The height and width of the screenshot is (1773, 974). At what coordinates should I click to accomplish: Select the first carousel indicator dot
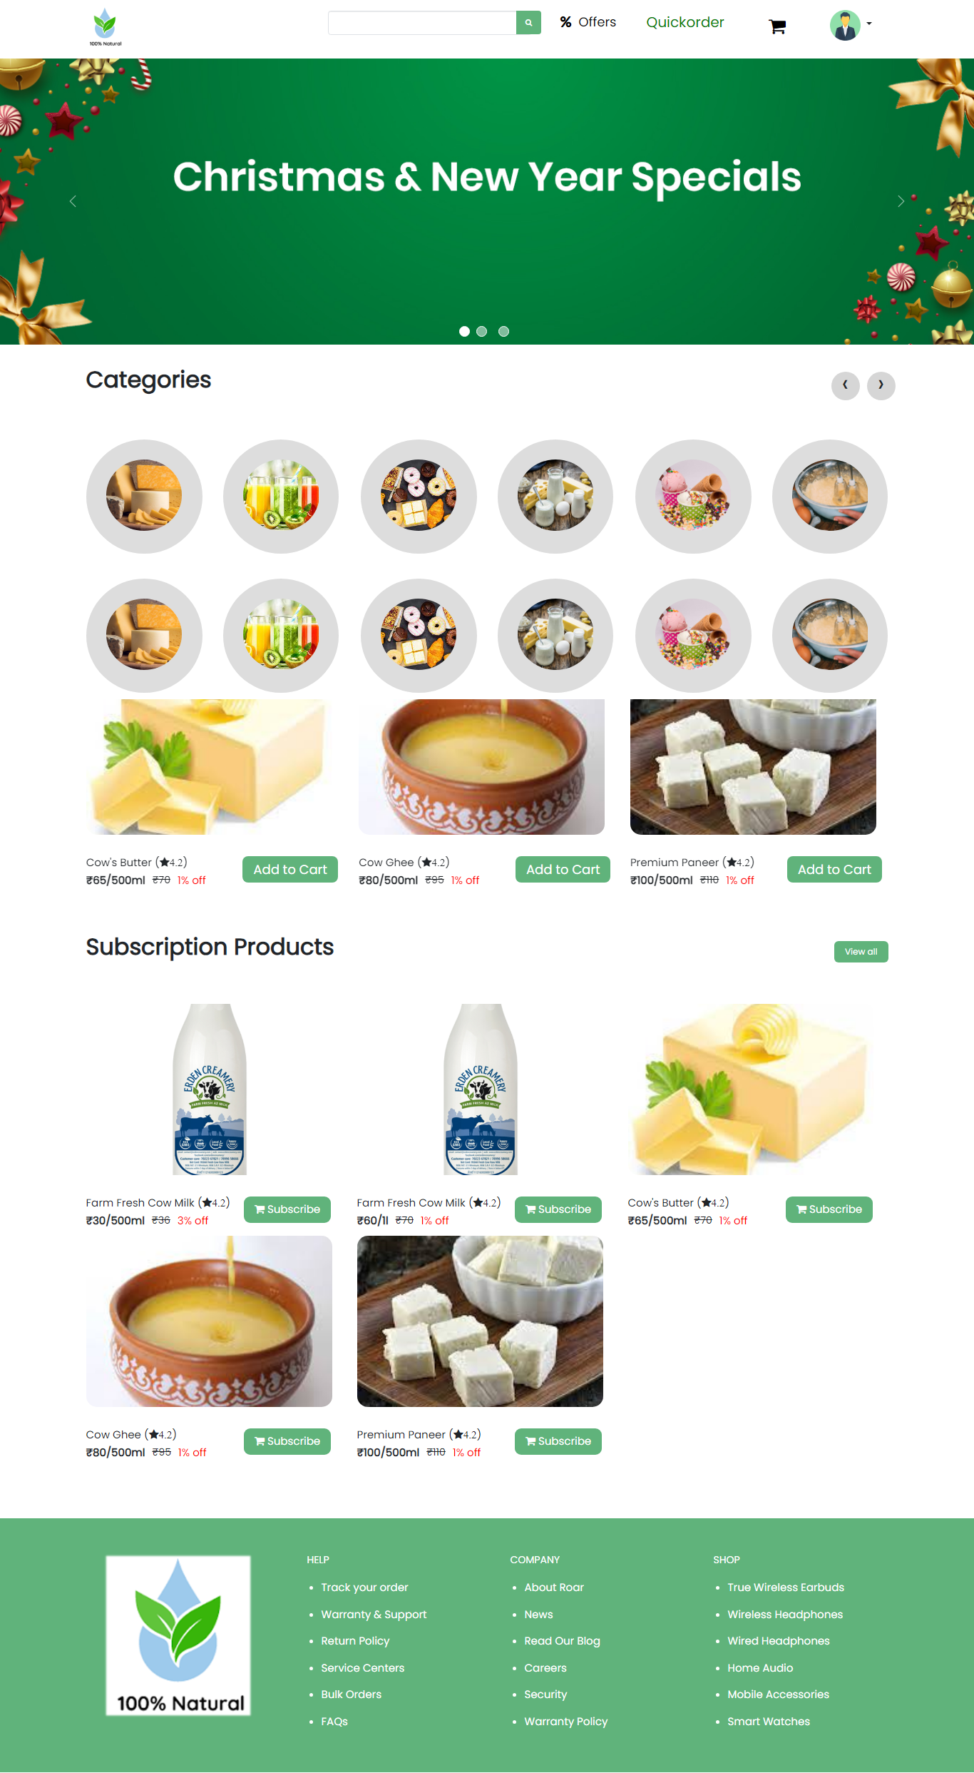(464, 331)
